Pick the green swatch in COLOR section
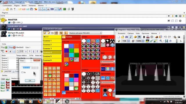 point(71,51)
